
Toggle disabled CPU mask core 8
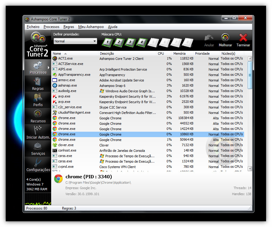[188, 42]
